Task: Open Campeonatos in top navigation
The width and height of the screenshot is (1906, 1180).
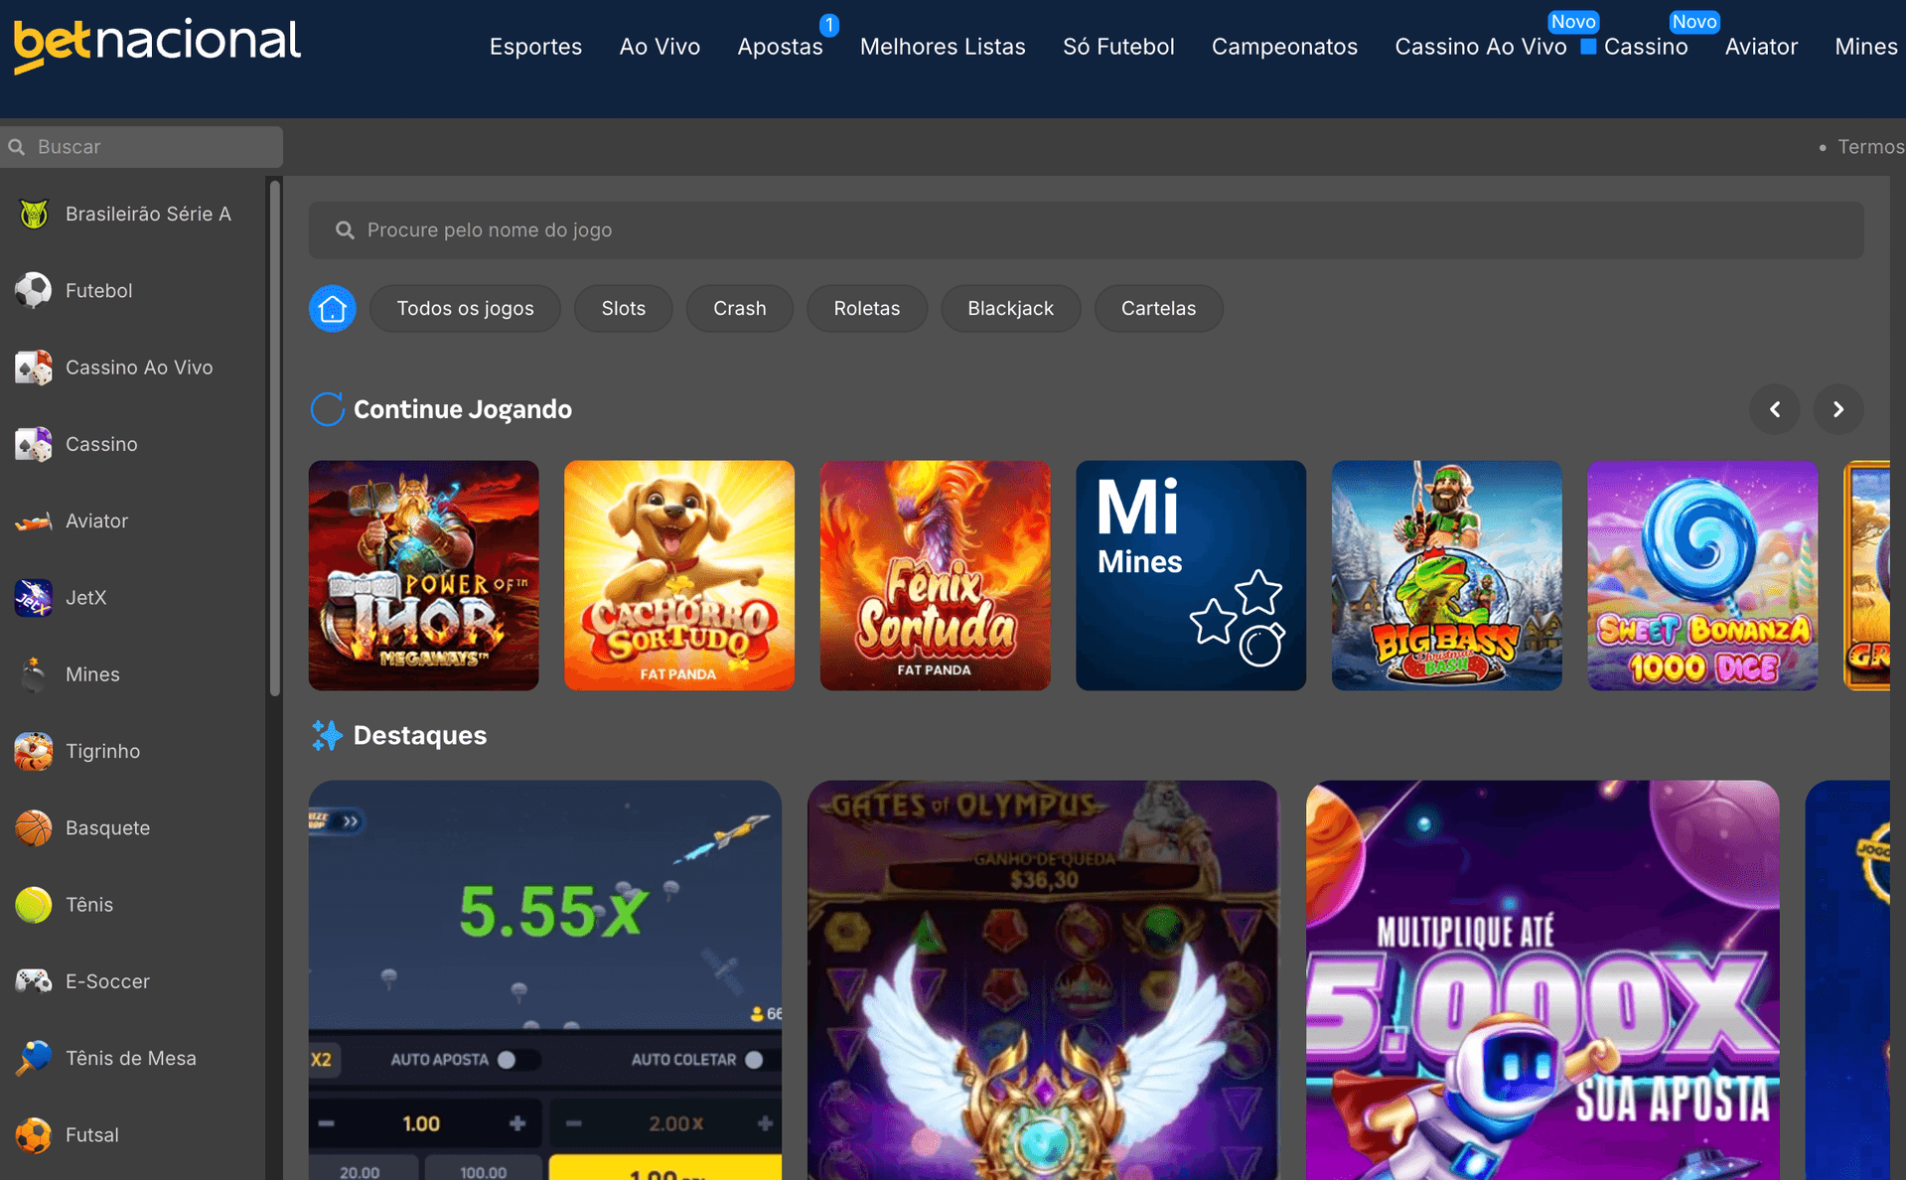Action: 1284,47
